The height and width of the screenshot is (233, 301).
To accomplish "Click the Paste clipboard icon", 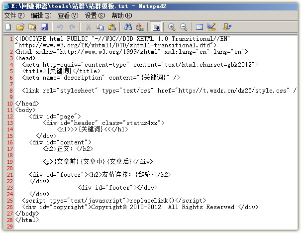I will point(112,27).
